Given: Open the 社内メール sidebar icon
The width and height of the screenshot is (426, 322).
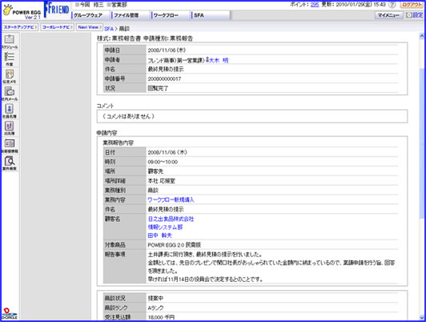Looking at the screenshot, I should click(x=10, y=94).
